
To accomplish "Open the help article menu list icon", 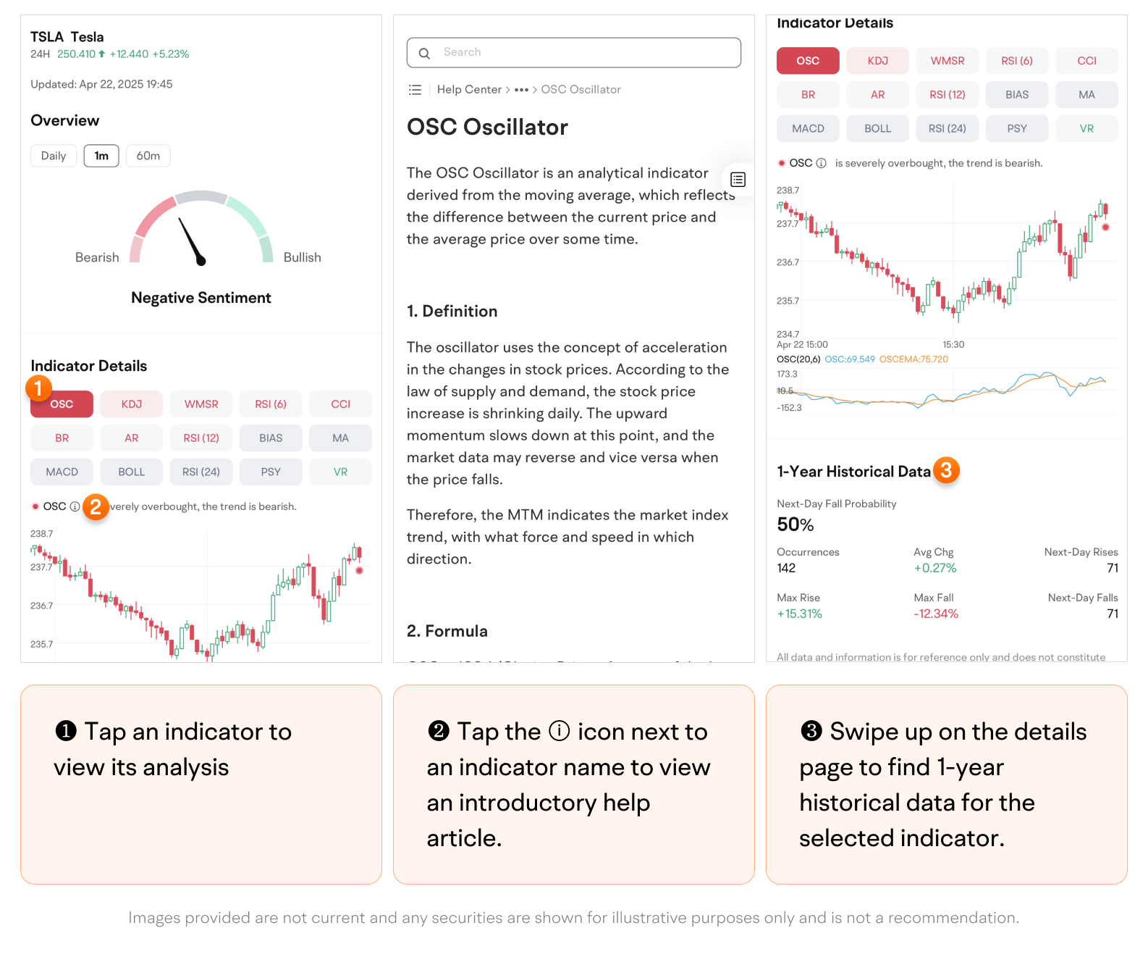I will 415,90.
